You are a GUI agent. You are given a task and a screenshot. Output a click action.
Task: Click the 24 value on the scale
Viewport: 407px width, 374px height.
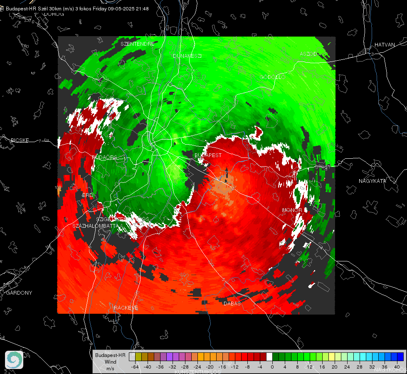pyautogui.click(x=347, y=367)
